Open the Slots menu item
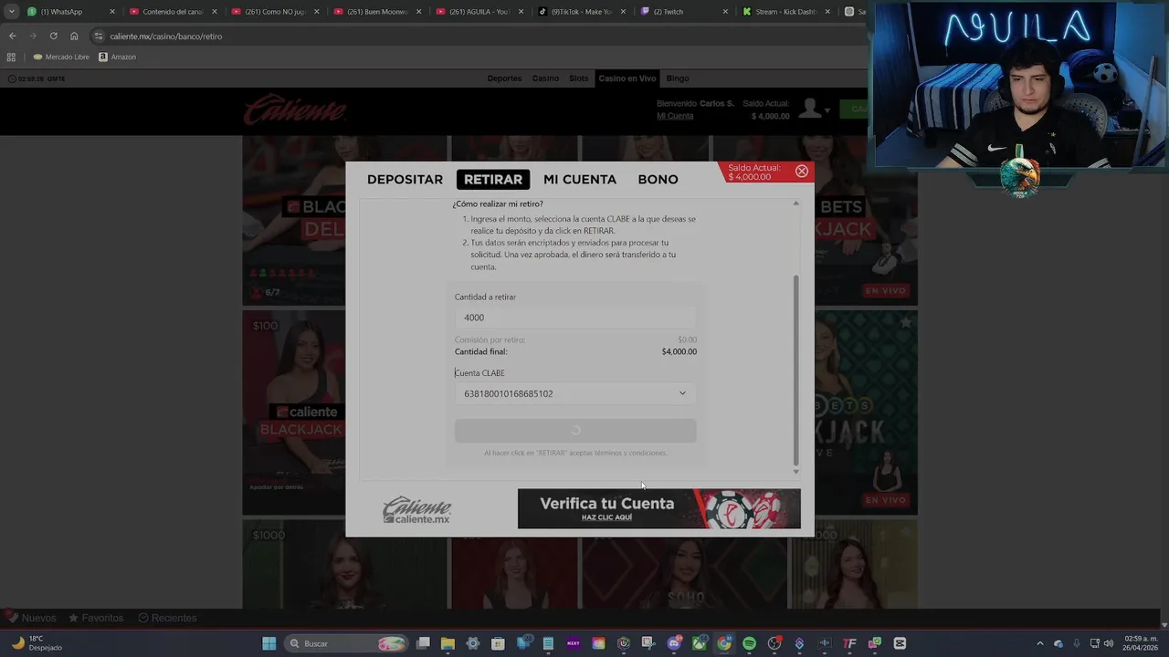The height and width of the screenshot is (657, 1169). 579,78
